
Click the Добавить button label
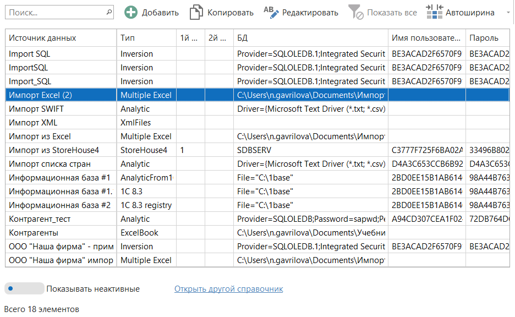pos(160,13)
